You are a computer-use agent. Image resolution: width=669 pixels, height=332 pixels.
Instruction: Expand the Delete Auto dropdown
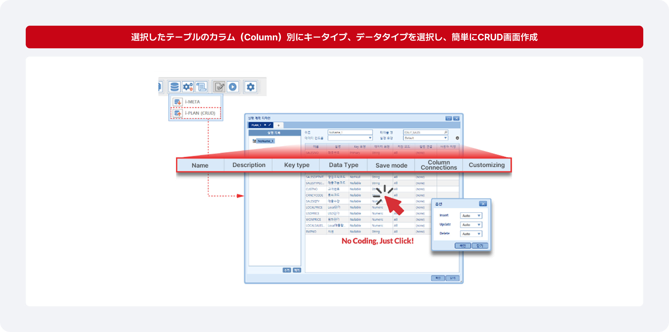click(x=471, y=234)
